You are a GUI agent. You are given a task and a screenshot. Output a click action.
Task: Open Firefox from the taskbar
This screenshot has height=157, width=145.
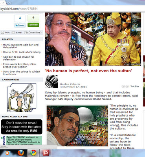click(x=21, y=153)
